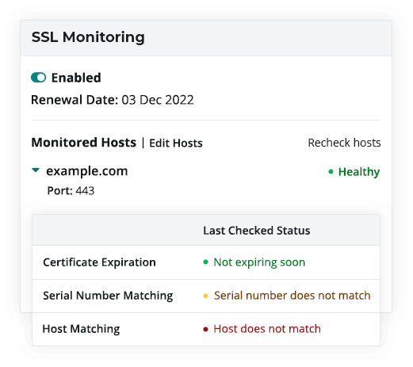
Task: Select the example.com host name
Action: click(x=87, y=171)
